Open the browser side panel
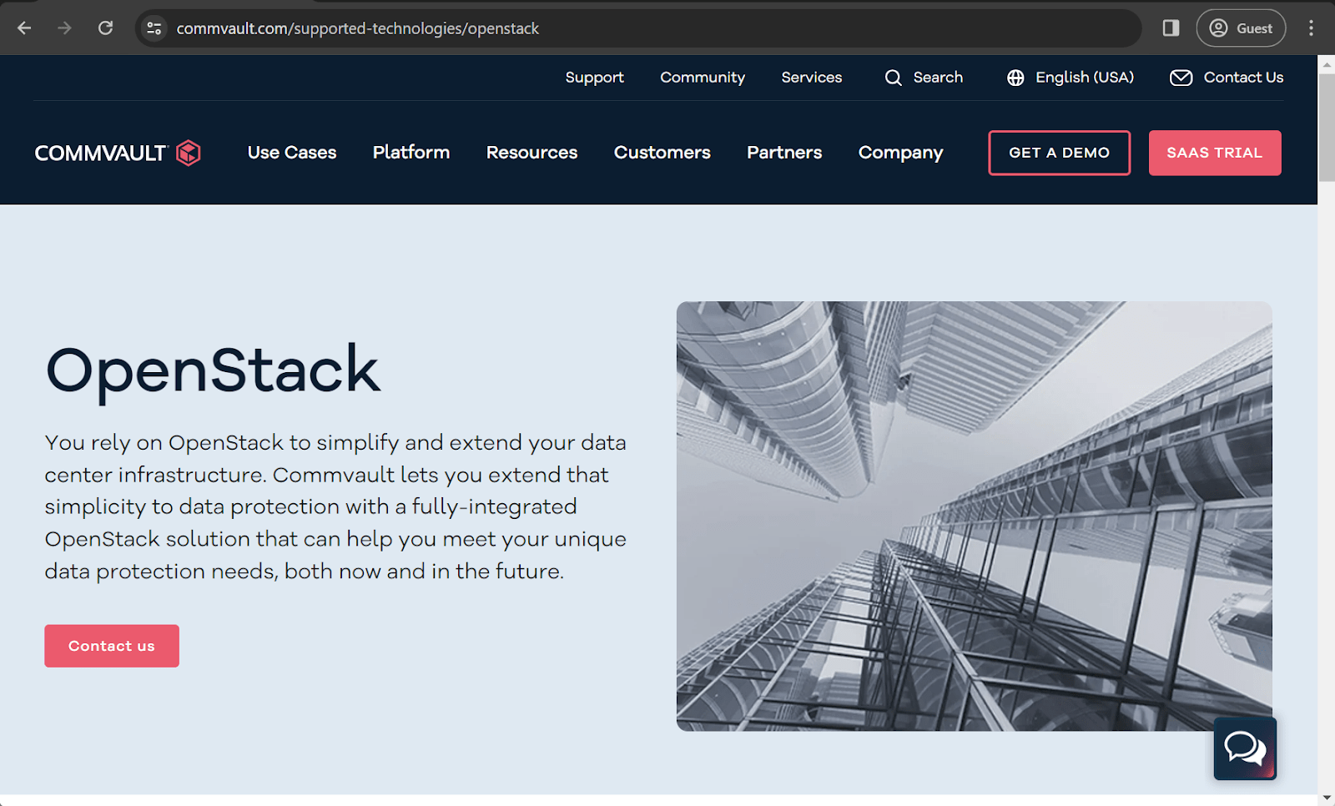 pos(1169,28)
